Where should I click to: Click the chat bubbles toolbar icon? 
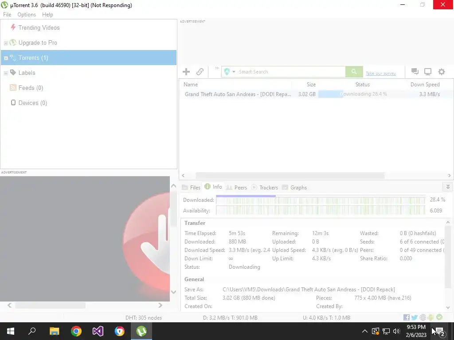pyautogui.click(x=415, y=72)
